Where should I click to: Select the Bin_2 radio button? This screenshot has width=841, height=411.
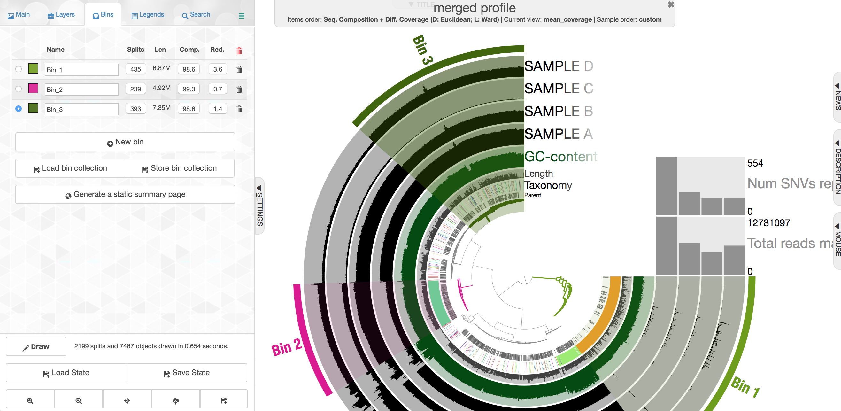(x=19, y=89)
